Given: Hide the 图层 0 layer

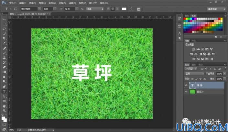Looking at the screenshot, I should pos(186,92).
